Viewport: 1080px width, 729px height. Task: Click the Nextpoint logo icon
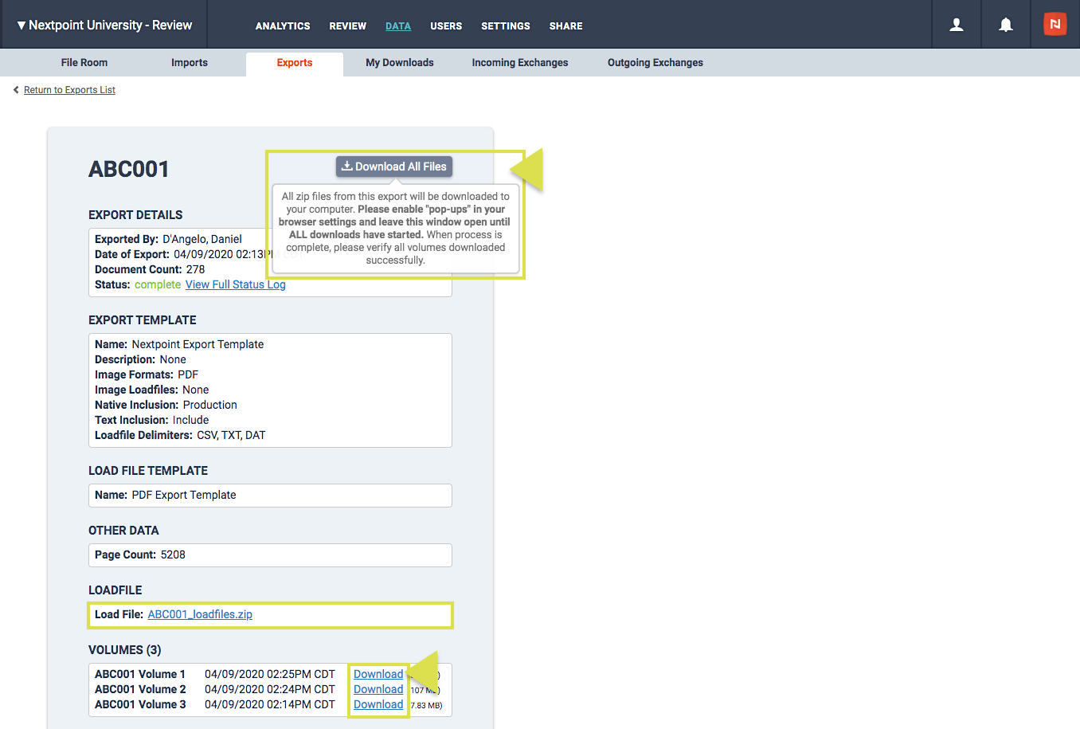click(1055, 24)
